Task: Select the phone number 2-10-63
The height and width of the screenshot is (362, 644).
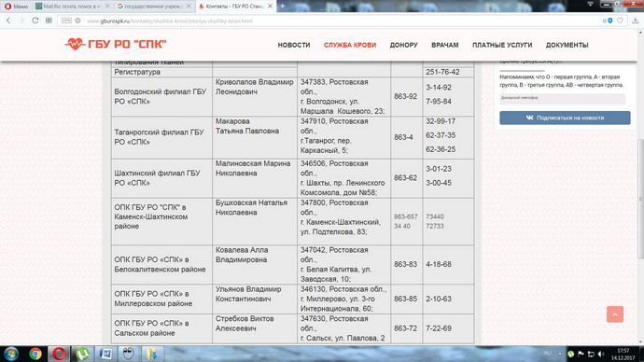Action: pyautogui.click(x=439, y=299)
